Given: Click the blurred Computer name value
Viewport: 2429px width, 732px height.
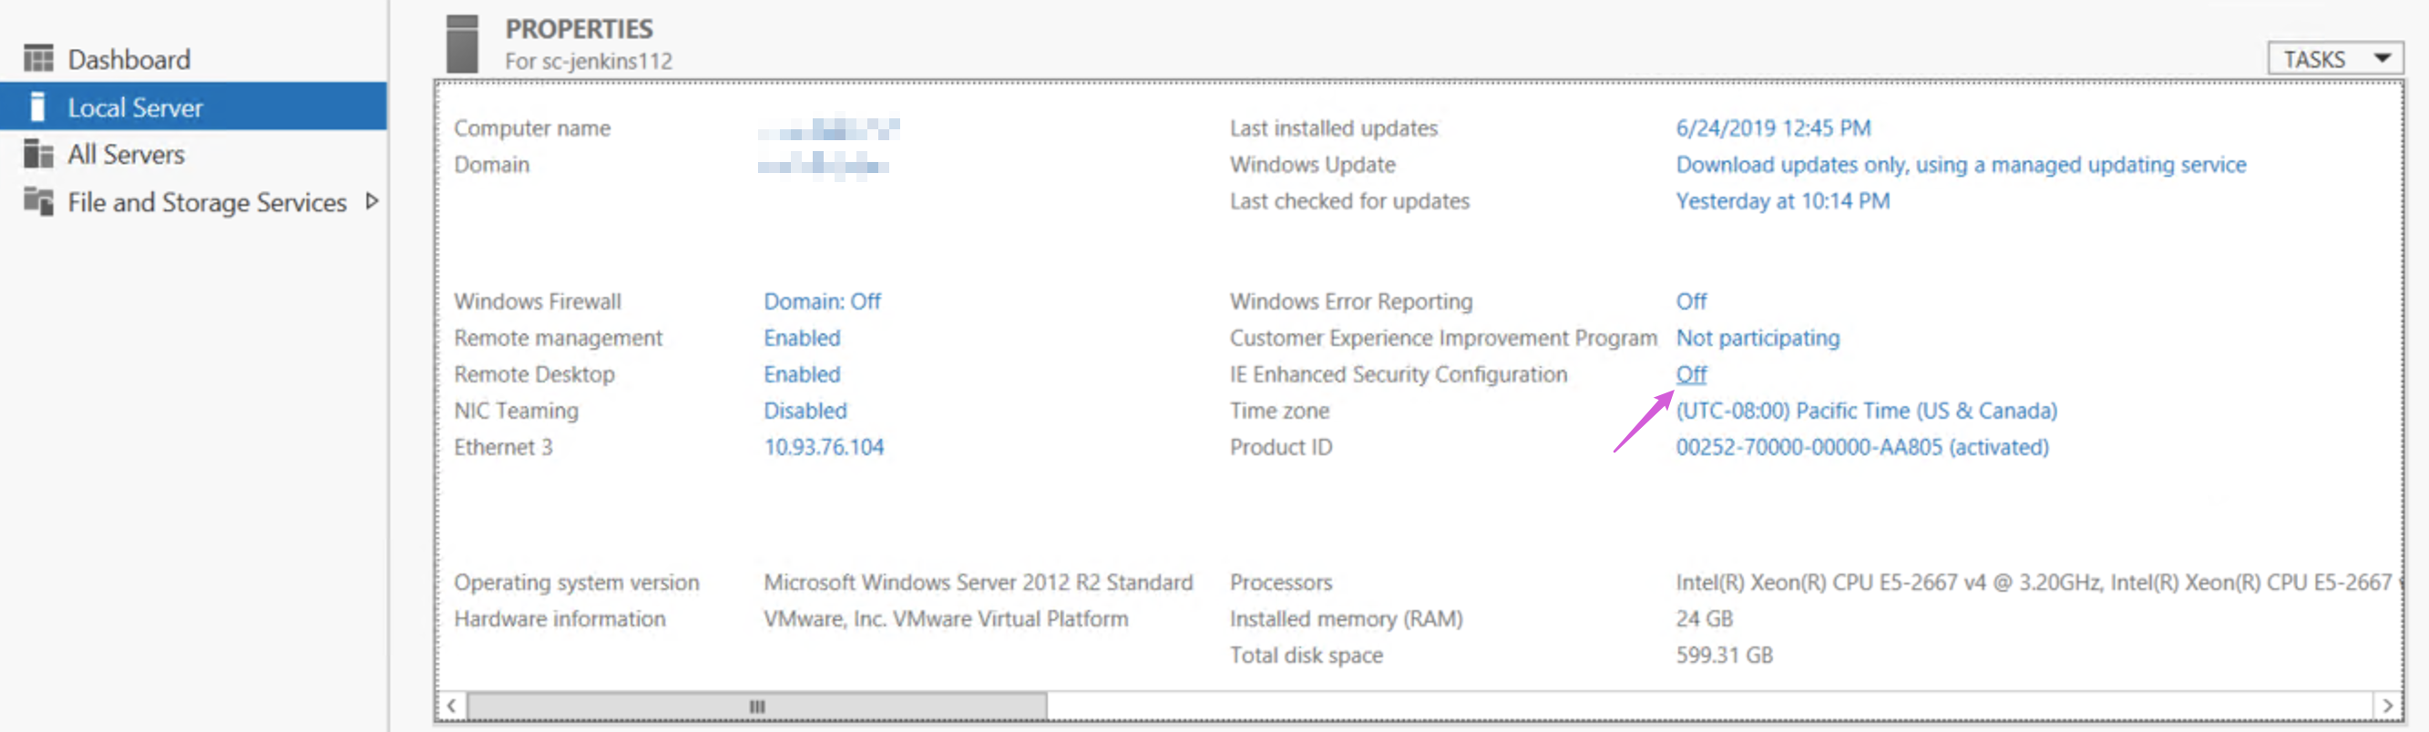Looking at the screenshot, I should pos(828,128).
